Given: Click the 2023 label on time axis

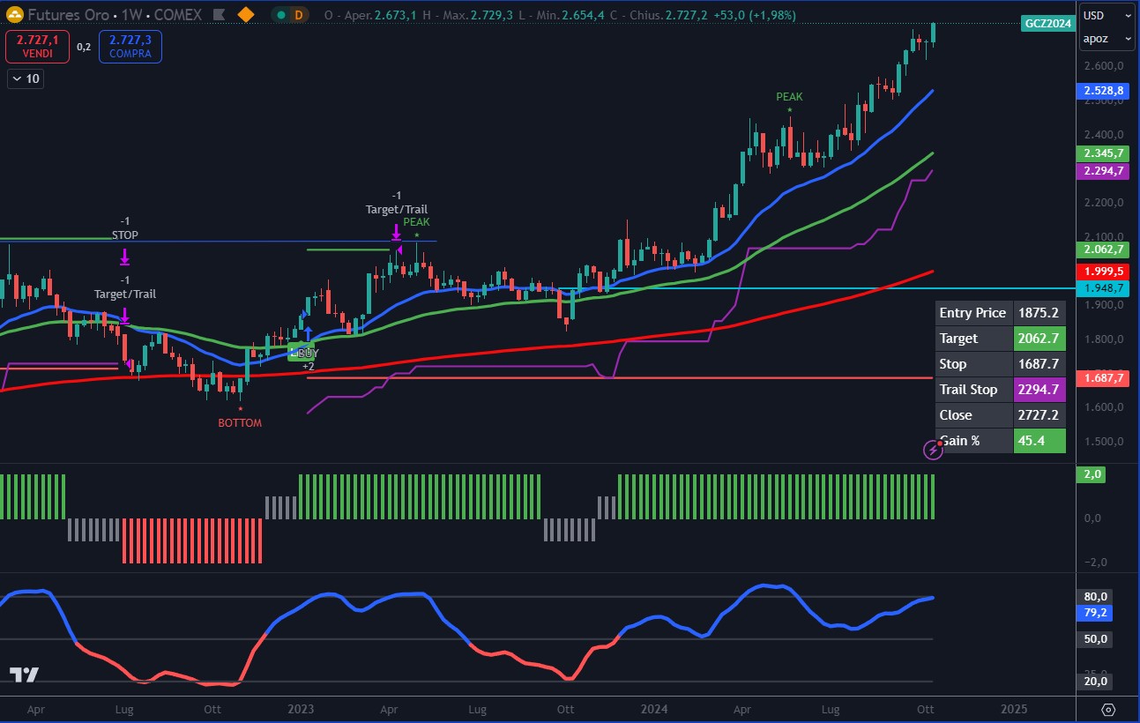Looking at the screenshot, I should coord(301,709).
